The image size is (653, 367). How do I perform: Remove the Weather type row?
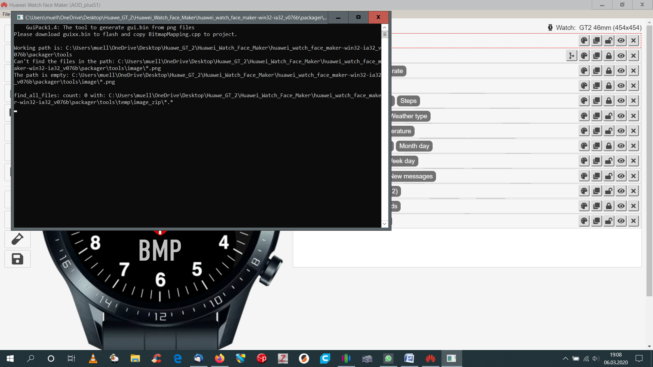click(x=633, y=116)
